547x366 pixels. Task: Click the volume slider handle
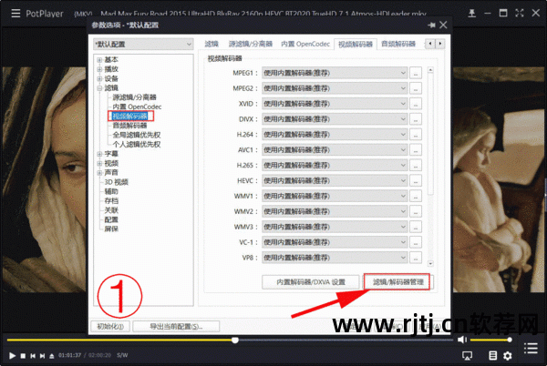pyautogui.click(x=510, y=340)
